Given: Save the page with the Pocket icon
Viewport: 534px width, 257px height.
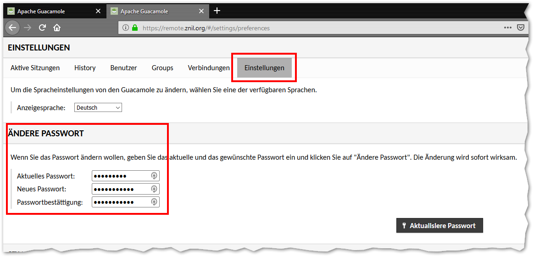Looking at the screenshot, I should click(x=521, y=28).
